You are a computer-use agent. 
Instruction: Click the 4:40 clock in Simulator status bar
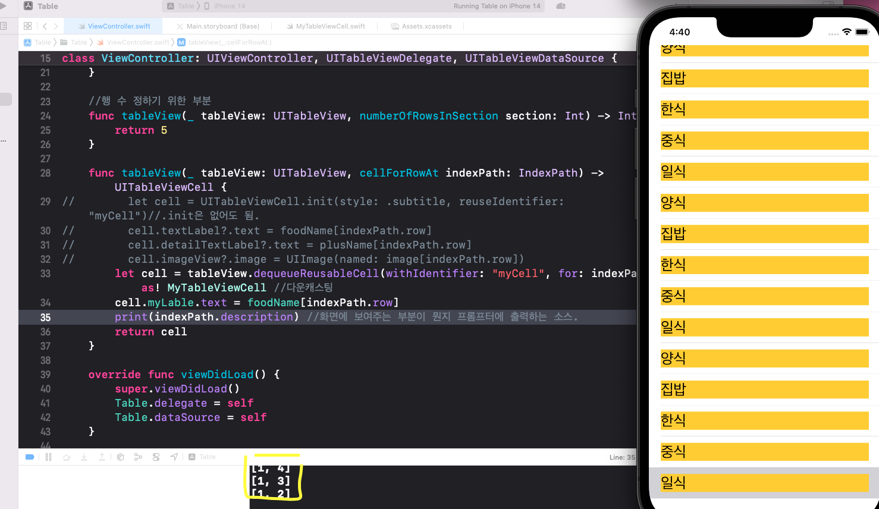(680, 32)
